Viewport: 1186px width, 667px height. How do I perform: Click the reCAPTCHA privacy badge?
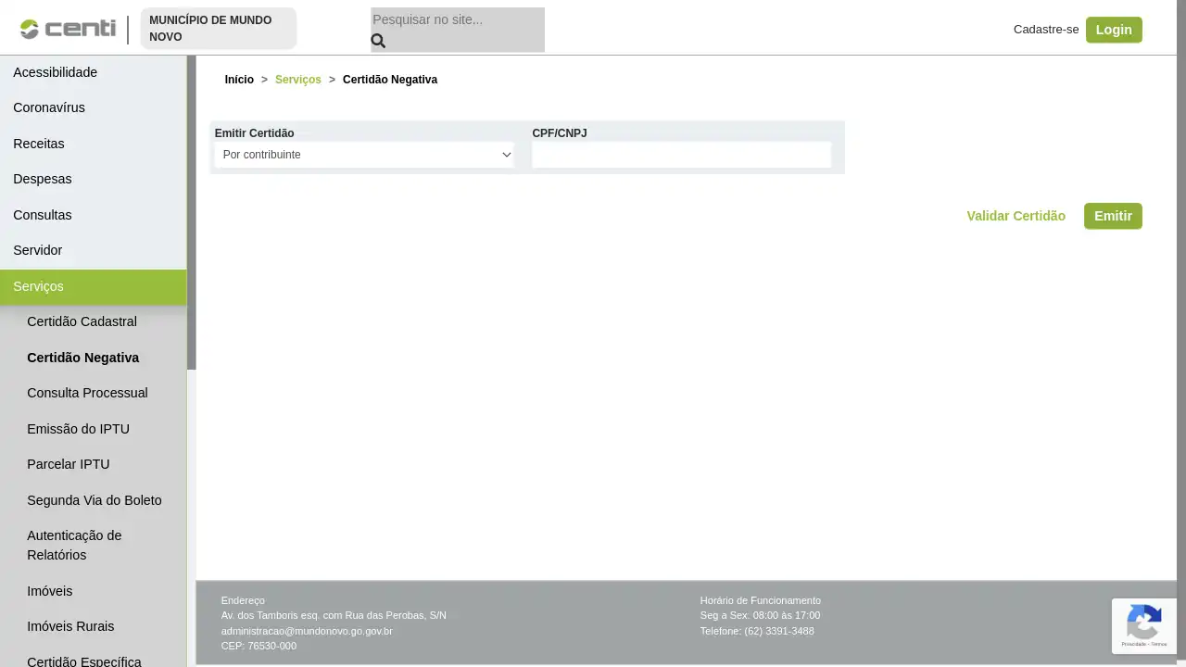click(x=1144, y=625)
